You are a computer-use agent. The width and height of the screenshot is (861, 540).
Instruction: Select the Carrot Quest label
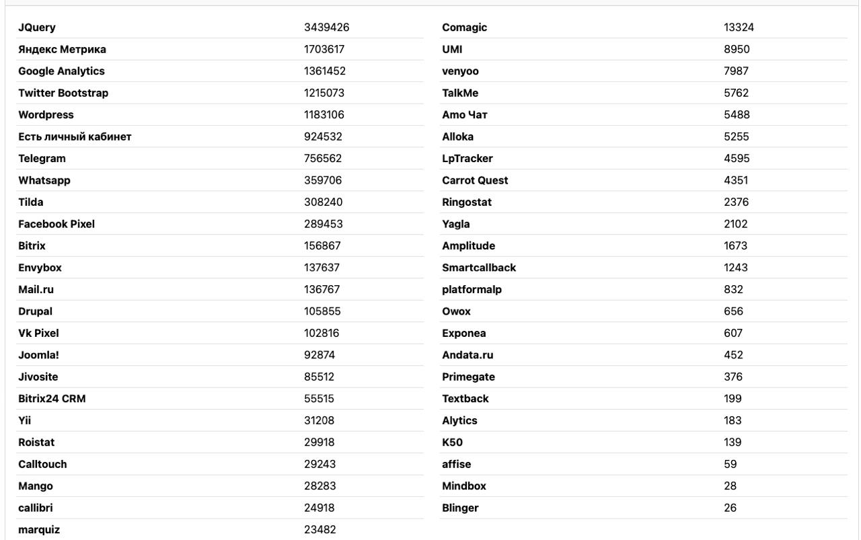[x=475, y=180]
